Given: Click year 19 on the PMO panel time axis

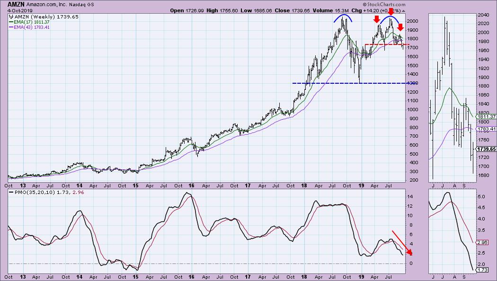Looking at the screenshot, I should pyautogui.click(x=361, y=277).
